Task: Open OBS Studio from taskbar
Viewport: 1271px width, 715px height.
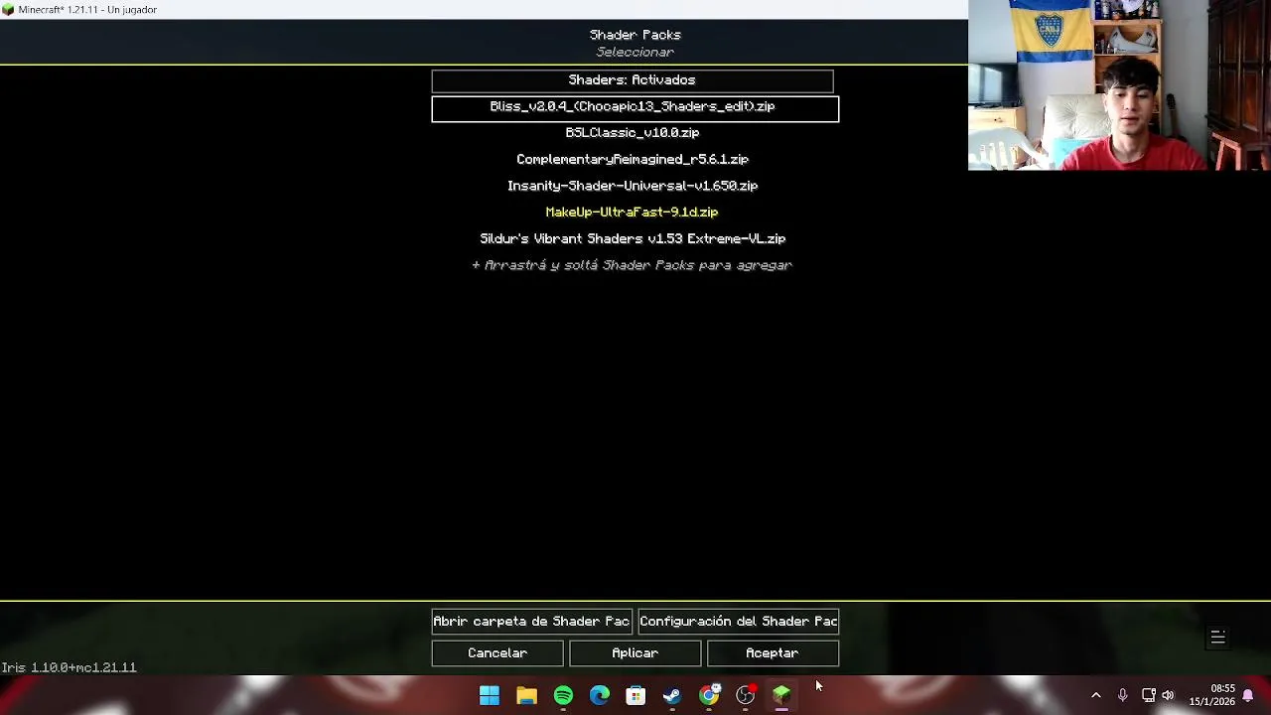Action: [x=746, y=696]
